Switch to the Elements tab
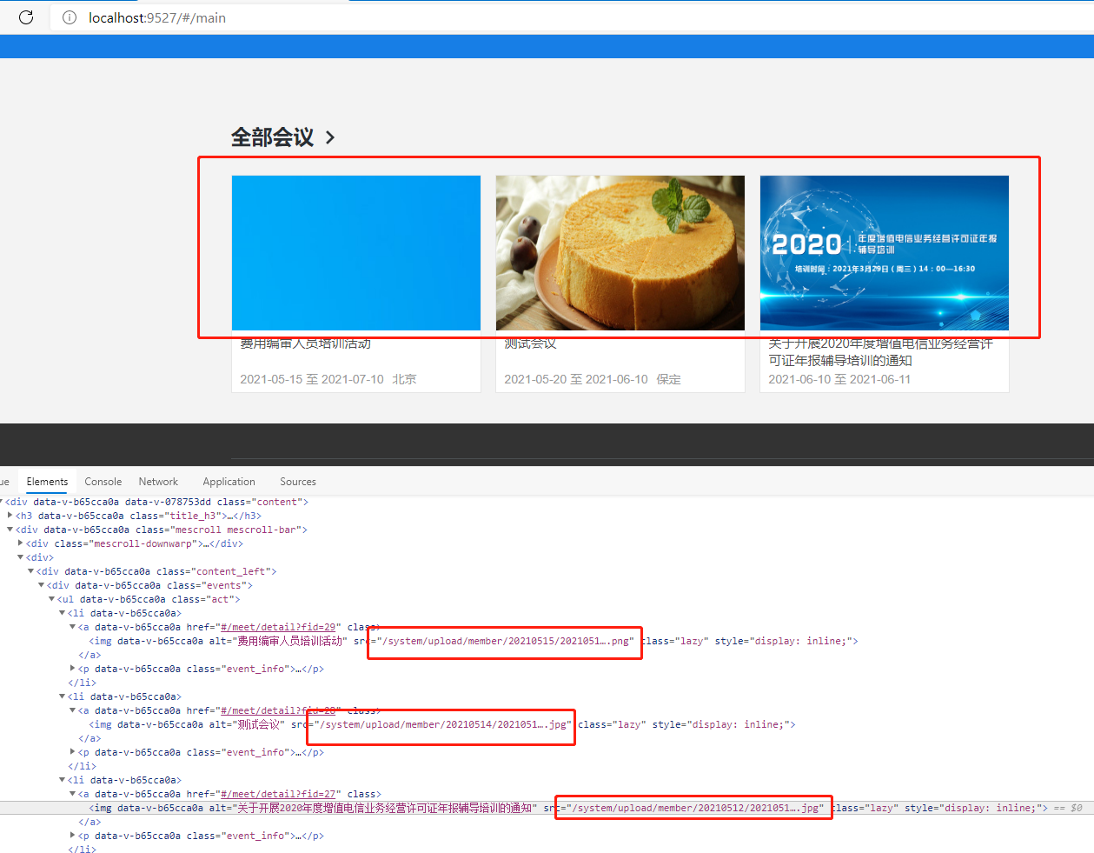This screenshot has height=853, width=1094. coord(47,481)
